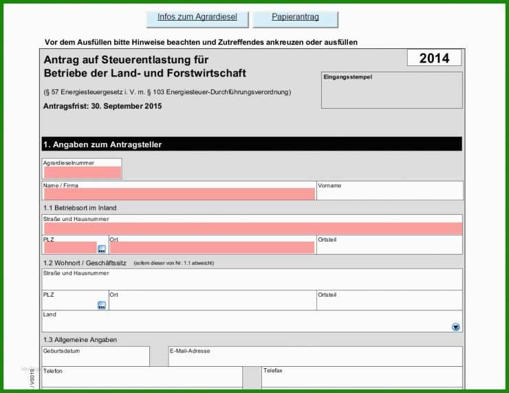Click the 2014 year box
The height and width of the screenshot is (393, 509).
pyautogui.click(x=434, y=58)
